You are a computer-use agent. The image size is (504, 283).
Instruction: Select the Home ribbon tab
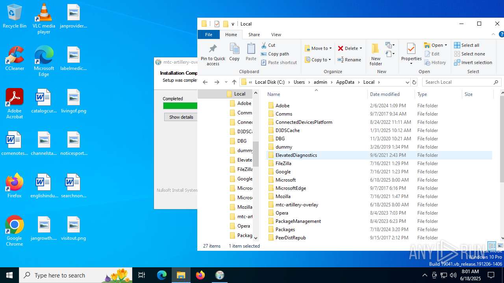click(x=231, y=35)
